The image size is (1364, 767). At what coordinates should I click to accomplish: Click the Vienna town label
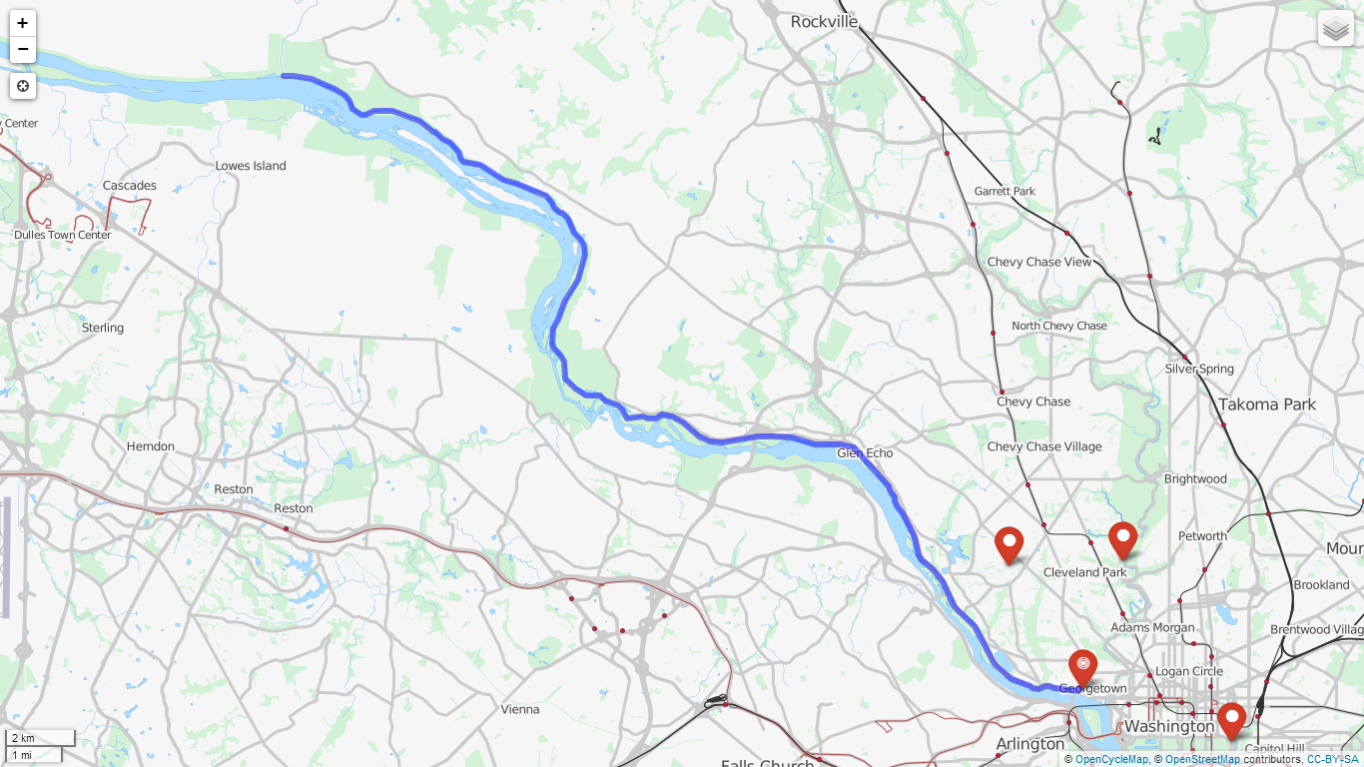pyautogui.click(x=520, y=709)
